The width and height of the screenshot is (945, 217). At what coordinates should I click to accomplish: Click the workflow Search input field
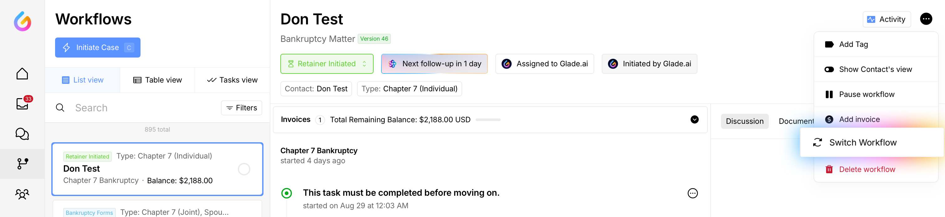click(143, 108)
